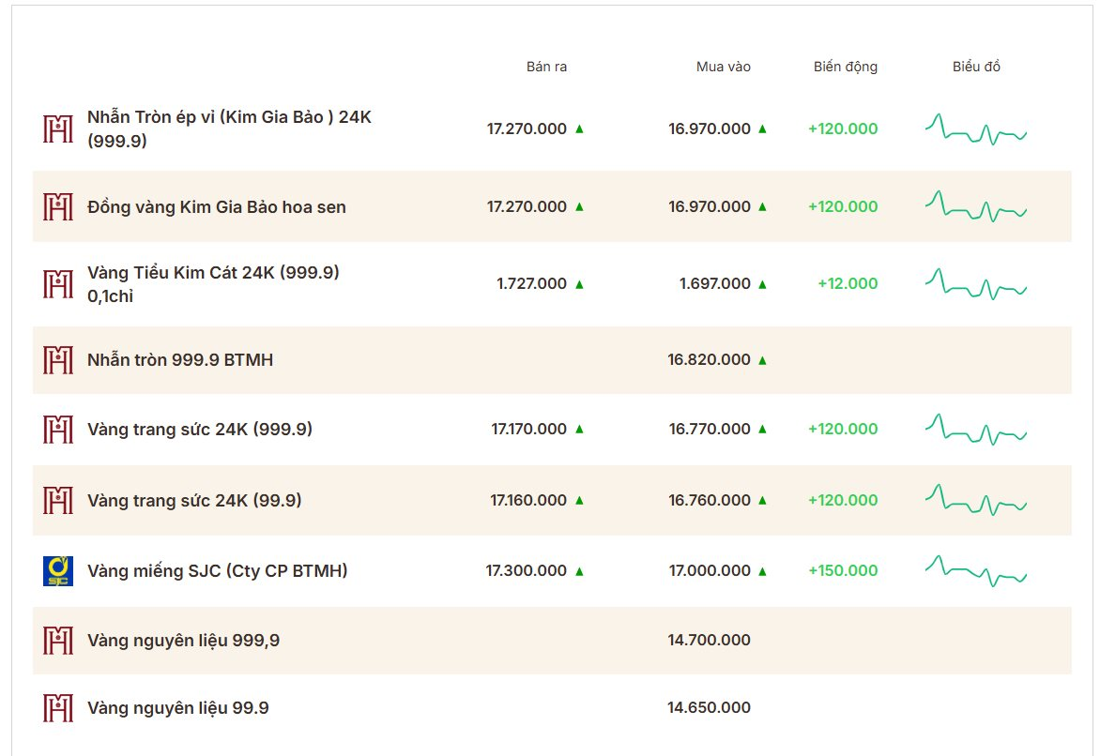Image resolution: width=1100 pixels, height=756 pixels.
Task: Click the price chart beside "Nhẫn Tròn ép vỉ"
Action: click(976, 129)
